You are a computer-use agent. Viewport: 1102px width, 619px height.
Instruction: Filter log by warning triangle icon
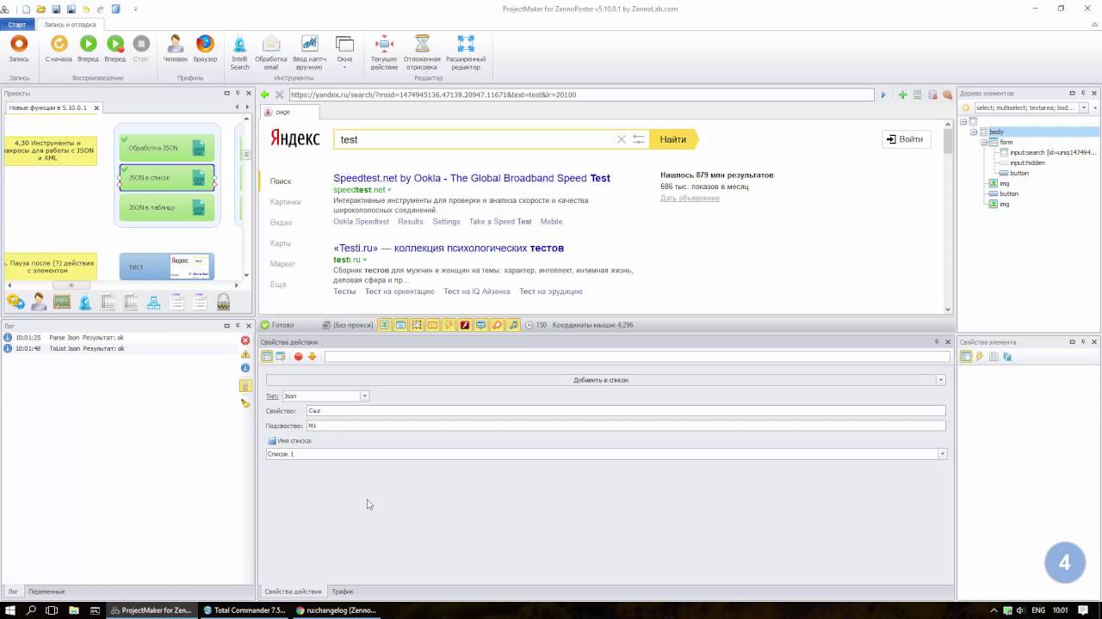pyautogui.click(x=245, y=354)
